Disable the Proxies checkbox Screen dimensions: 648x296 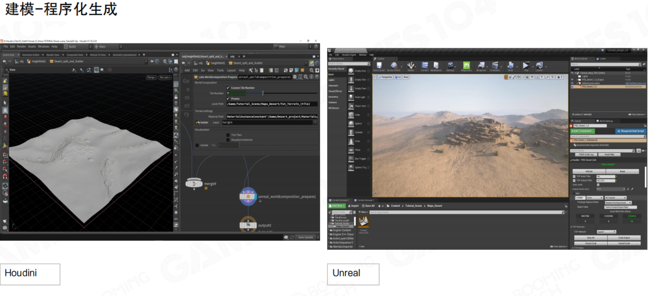pos(228,99)
